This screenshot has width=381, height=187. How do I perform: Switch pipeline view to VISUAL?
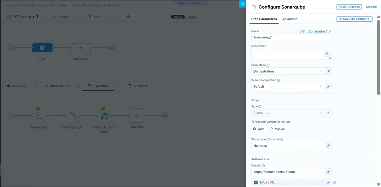point(178,17)
